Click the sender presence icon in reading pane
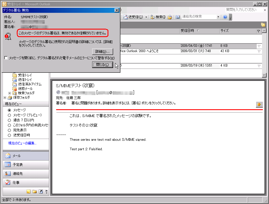The width and height of the screenshot is (269, 204). [58, 92]
